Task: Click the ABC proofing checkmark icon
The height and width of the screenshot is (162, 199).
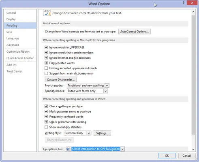Action: (x=47, y=13)
